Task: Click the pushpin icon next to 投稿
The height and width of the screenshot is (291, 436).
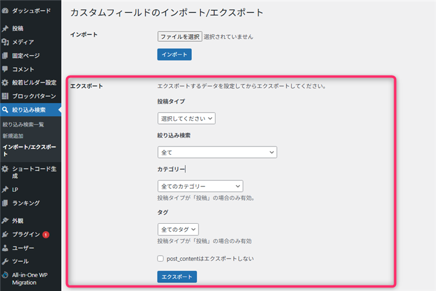Action: pyautogui.click(x=5, y=28)
